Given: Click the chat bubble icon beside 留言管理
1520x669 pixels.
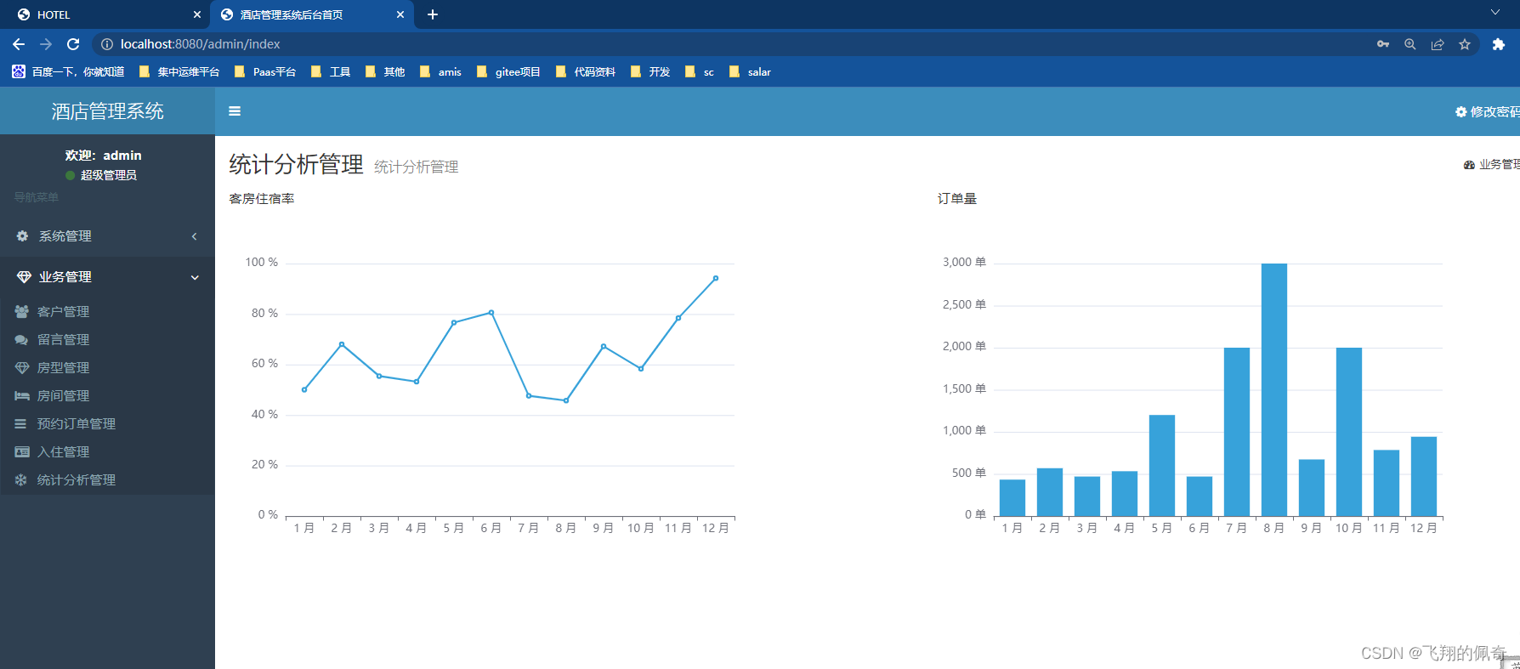Looking at the screenshot, I should [x=22, y=340].
